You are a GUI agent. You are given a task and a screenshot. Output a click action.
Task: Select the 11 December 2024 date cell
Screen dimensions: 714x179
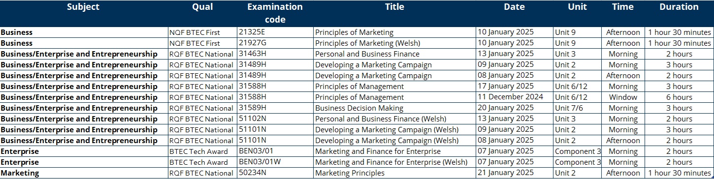(515, 97)
